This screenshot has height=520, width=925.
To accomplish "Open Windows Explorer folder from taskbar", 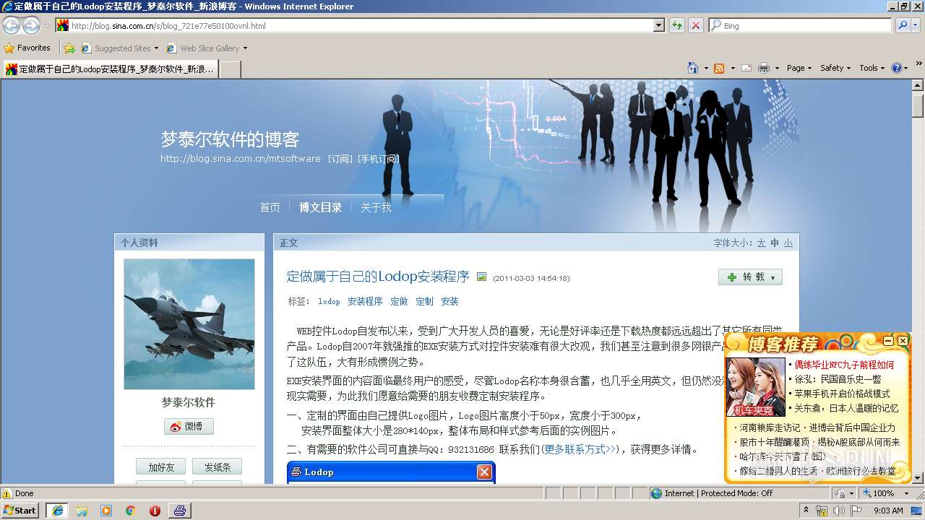I will pyautogui.click(x=82, y=510).
